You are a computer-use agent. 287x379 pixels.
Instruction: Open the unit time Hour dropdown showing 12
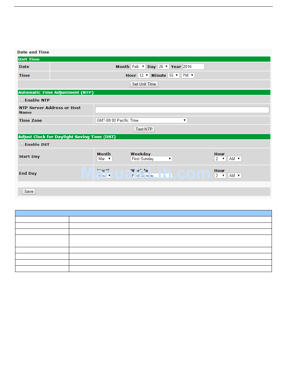(x=144, y=75)
